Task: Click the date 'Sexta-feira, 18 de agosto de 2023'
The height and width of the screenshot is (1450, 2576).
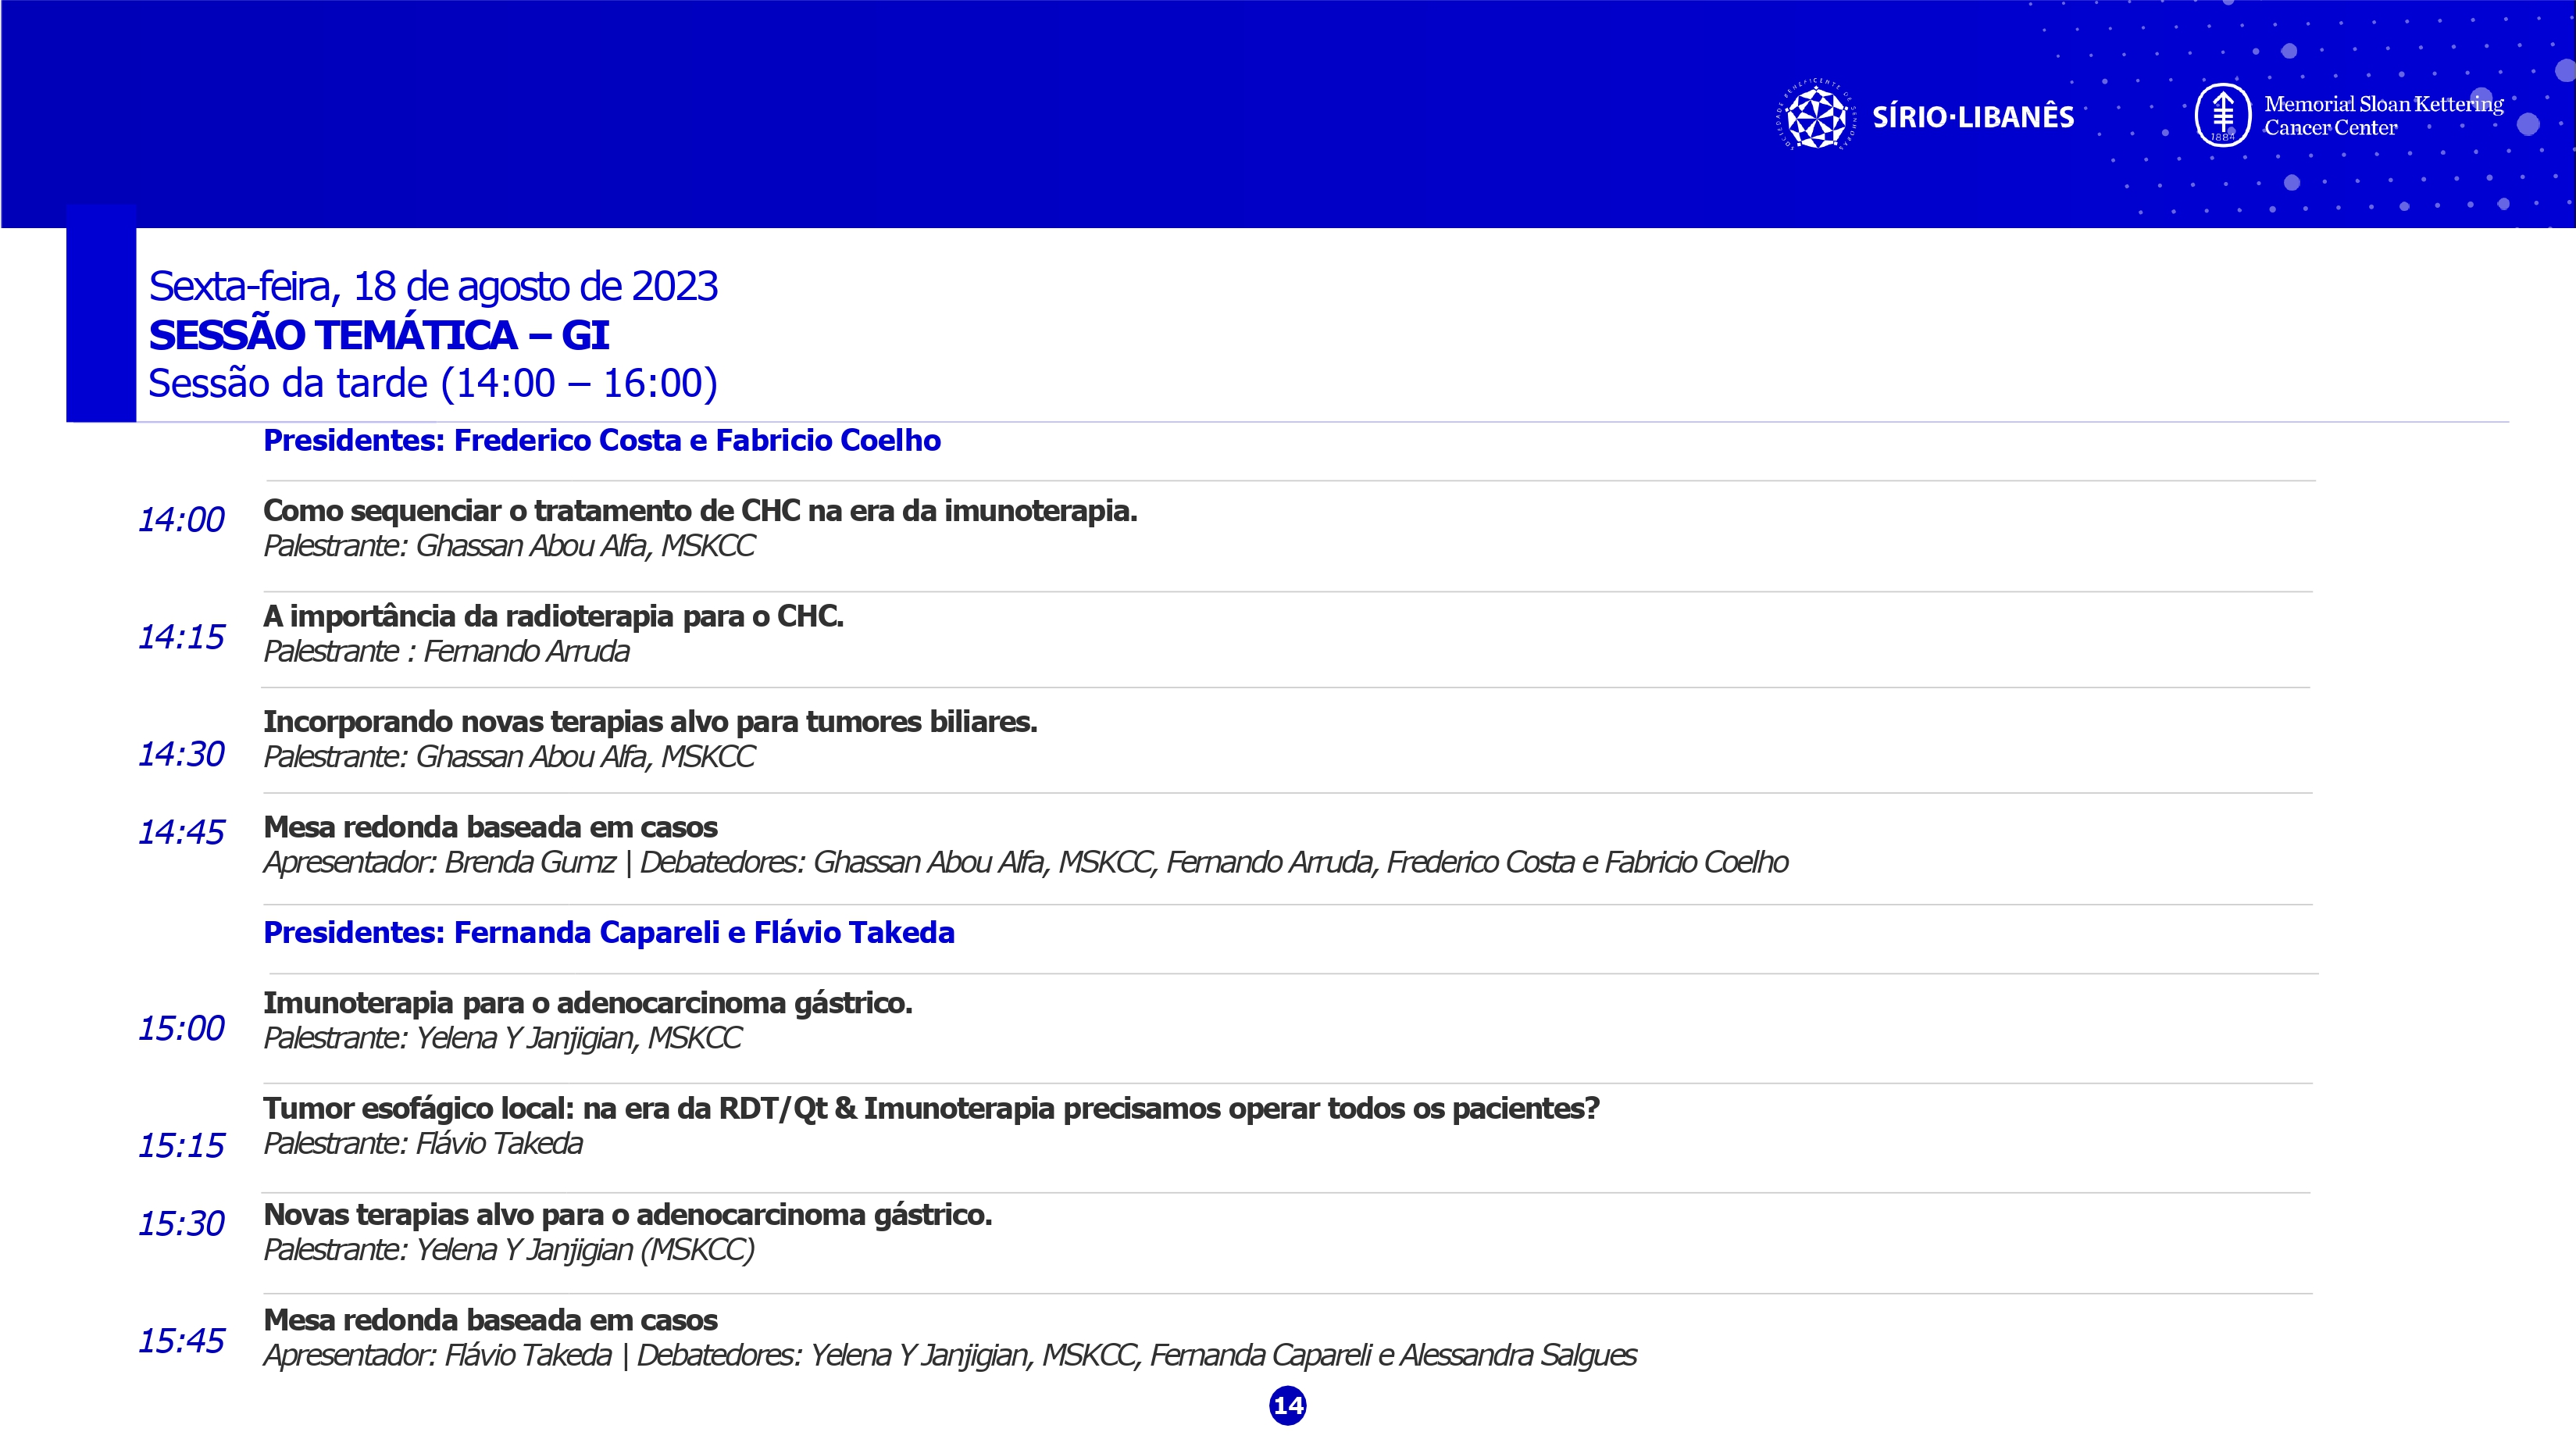Action: click(433, 286)
